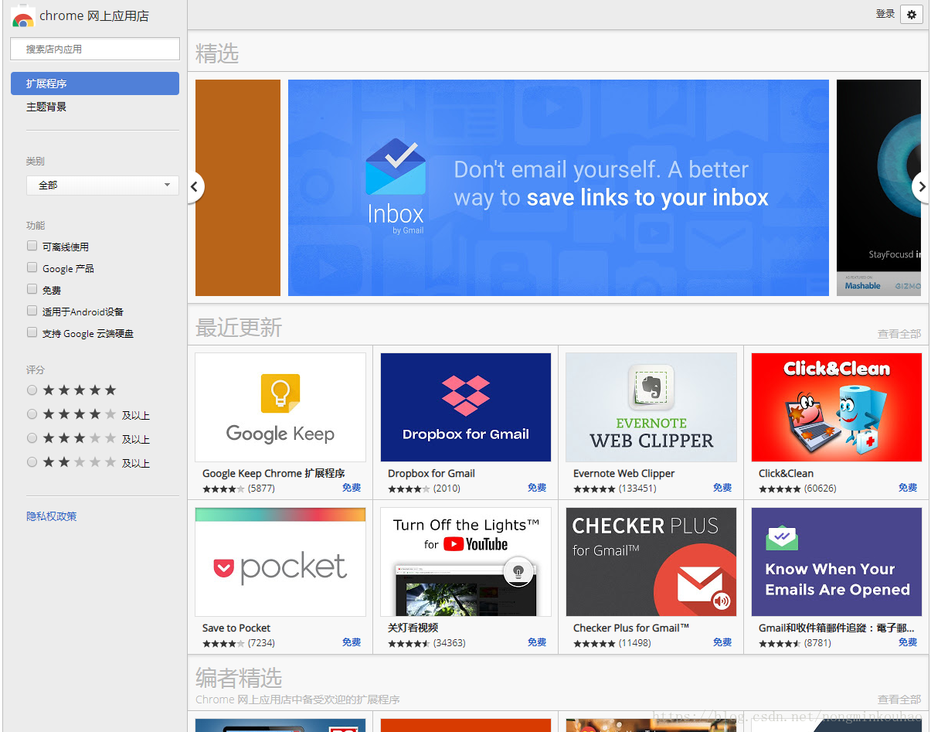
Task: Select the five-star rating radio button
Action: click(32, 390)
